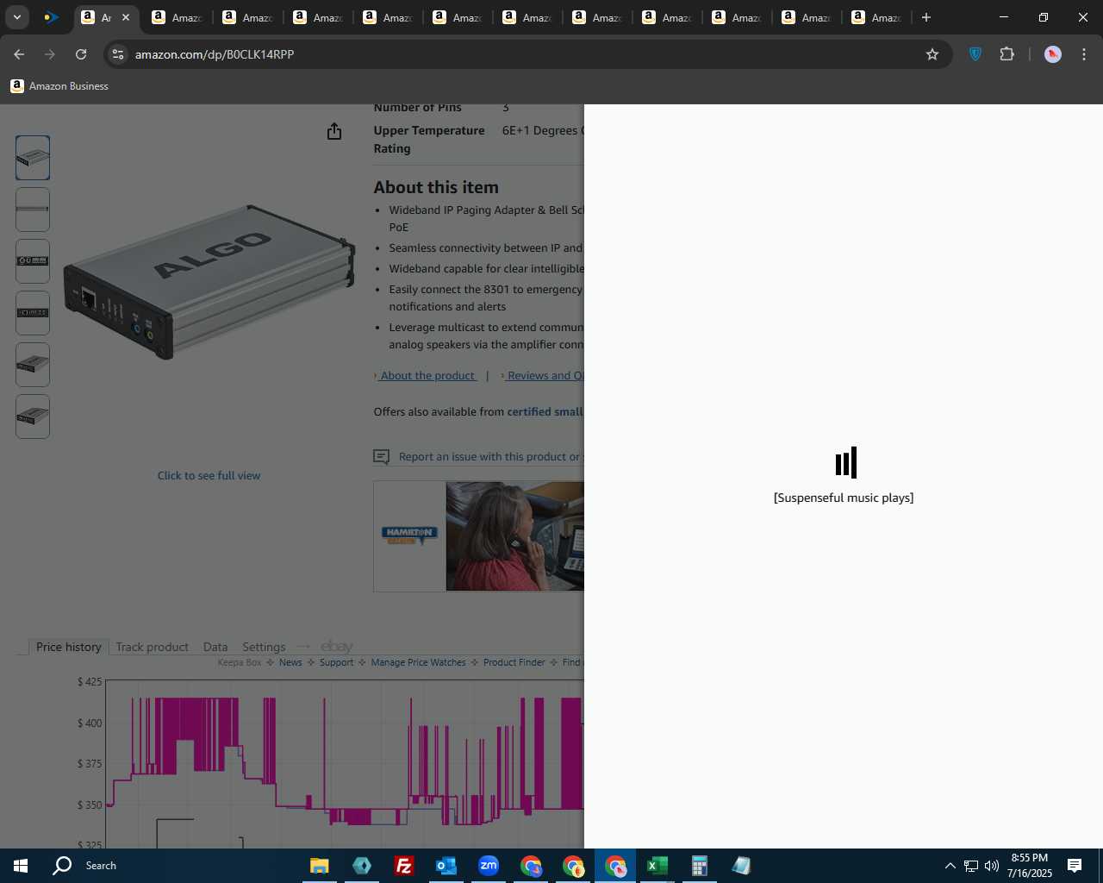Screen dimensions: 1103x883
Task: Jump to About the product section
Action: coord(427,375)
